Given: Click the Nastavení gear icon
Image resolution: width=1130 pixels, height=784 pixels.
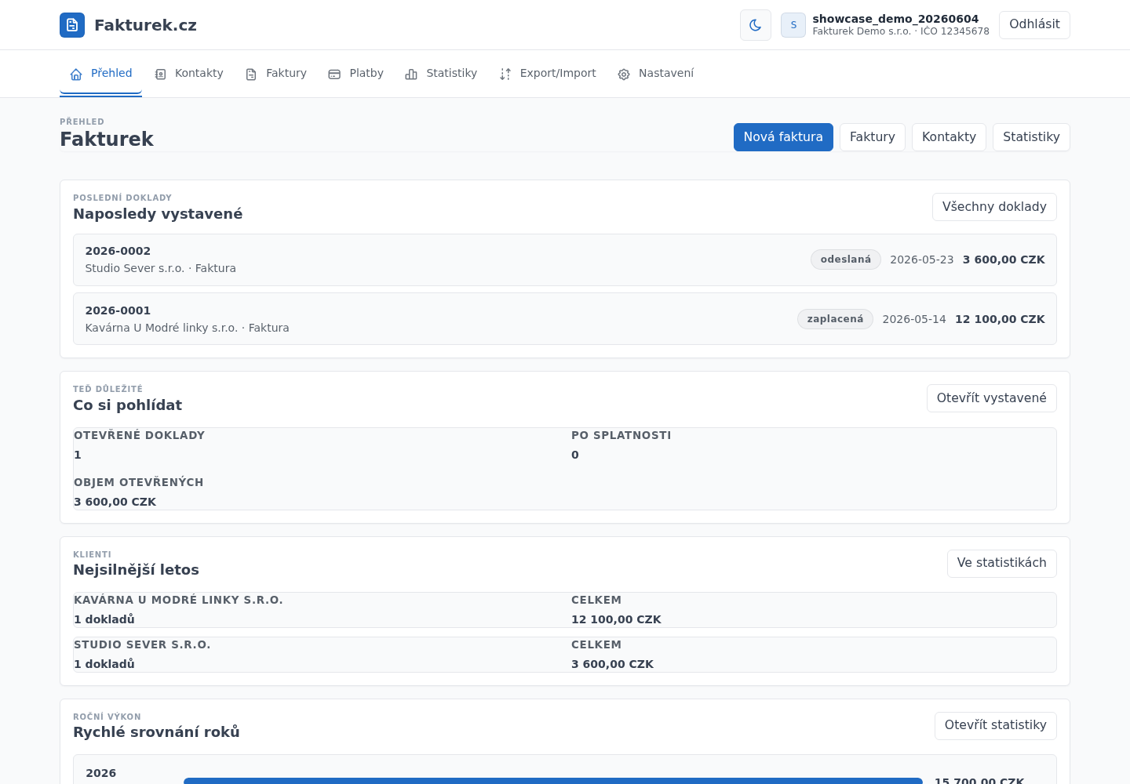Looking at the screenshot, I should 624,74.
